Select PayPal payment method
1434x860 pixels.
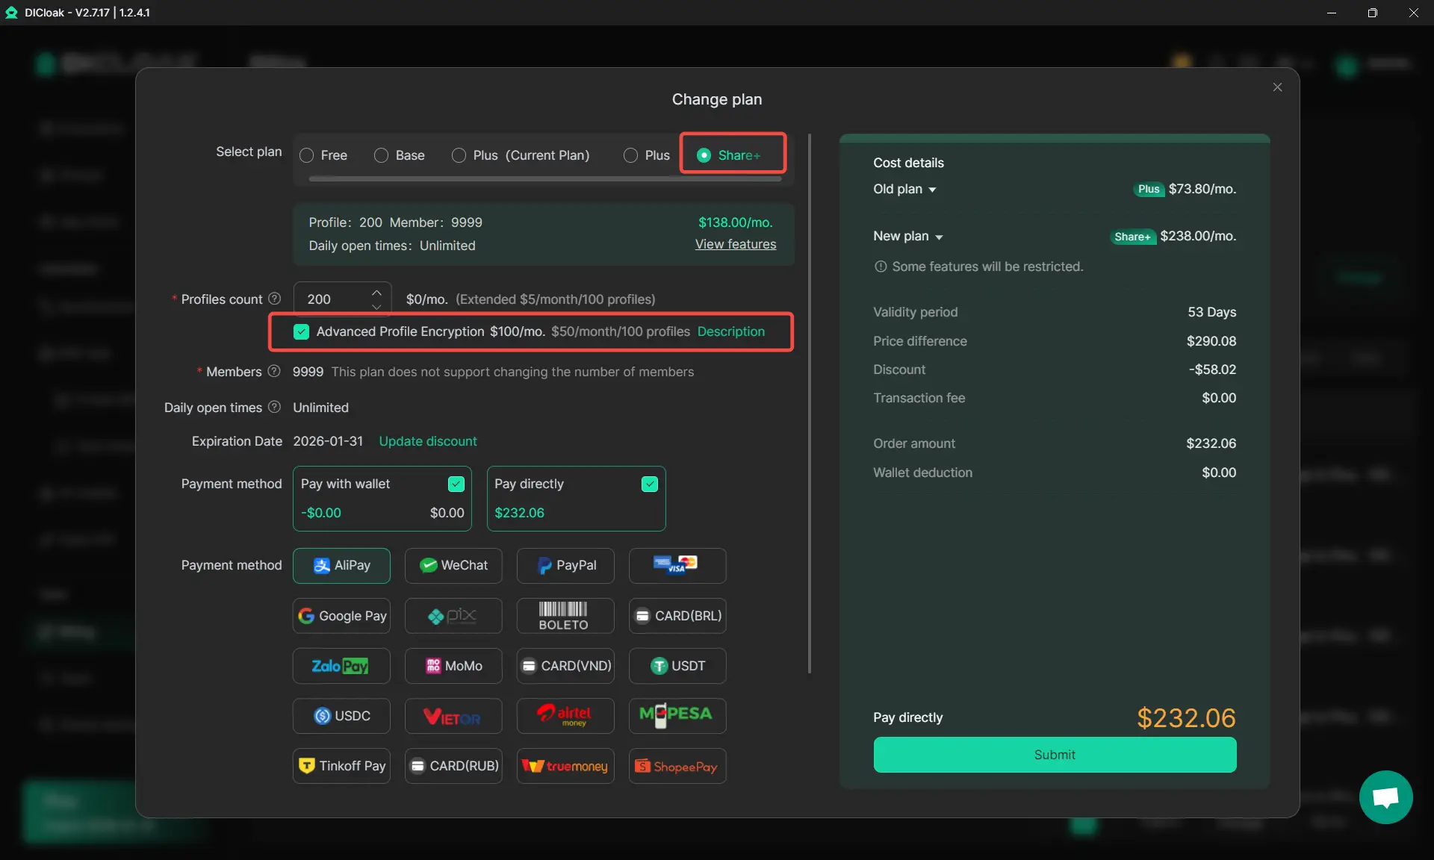[x=565, y=566]
